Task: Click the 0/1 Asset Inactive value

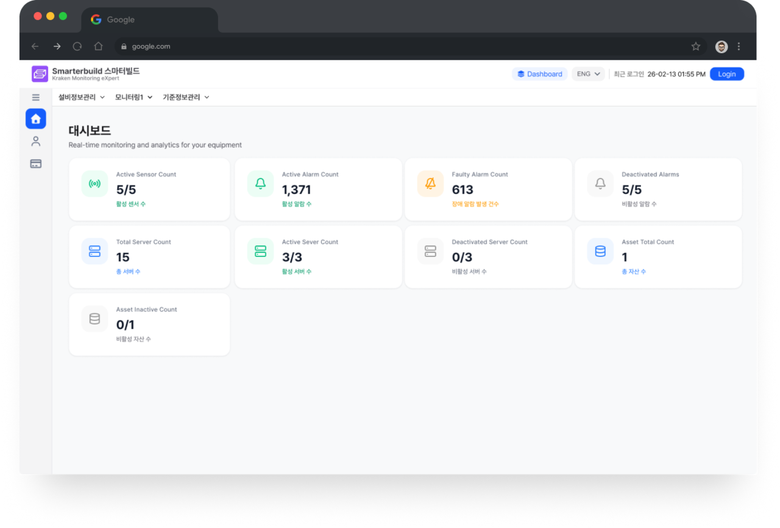Action: [126, 325]
